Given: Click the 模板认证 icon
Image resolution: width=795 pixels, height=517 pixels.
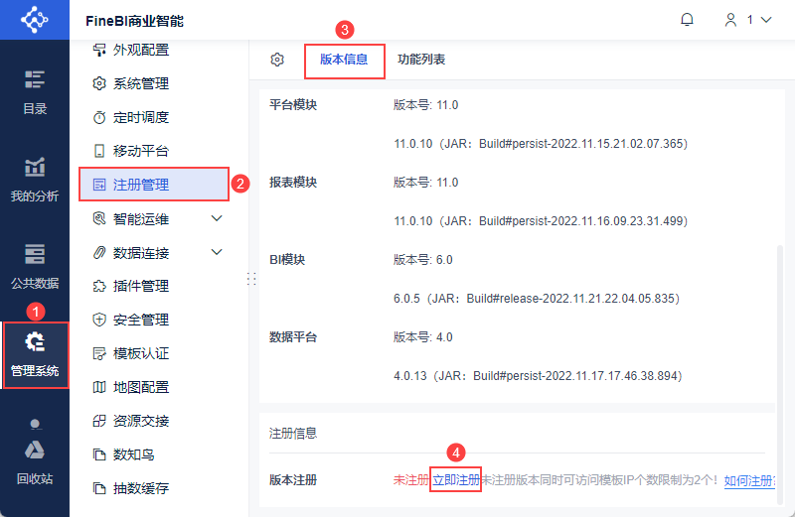Looking at the screenshot, I should pos(99,353).
